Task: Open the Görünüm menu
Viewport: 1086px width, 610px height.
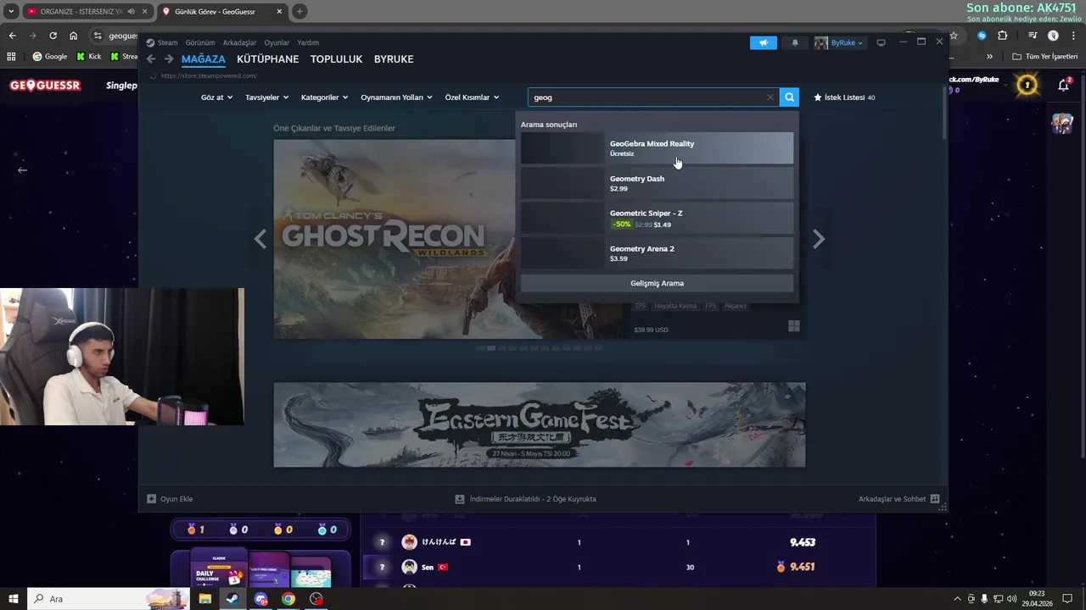Action: pyautogui.click(x=200, y=42)
